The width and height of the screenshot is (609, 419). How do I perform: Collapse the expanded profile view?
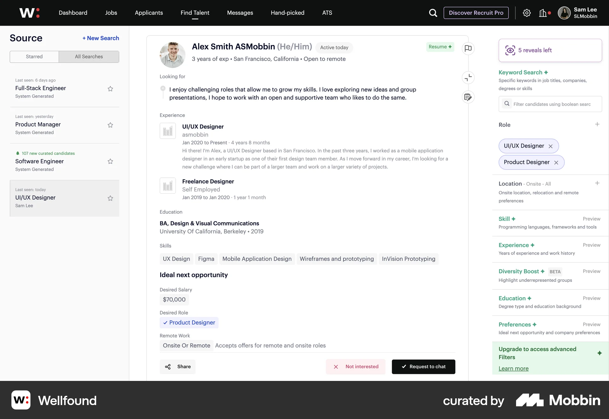coord(468,78)
